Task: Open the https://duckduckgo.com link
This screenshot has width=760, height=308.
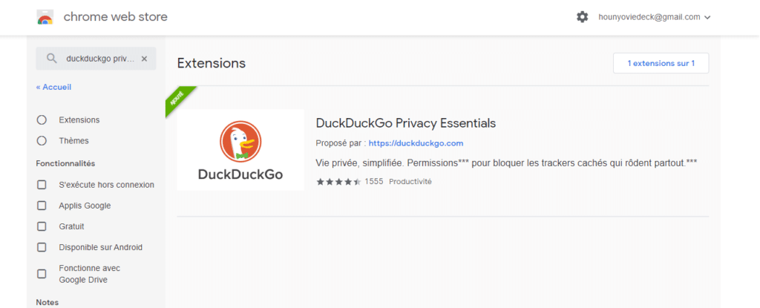Action: (x=416, y=143)
